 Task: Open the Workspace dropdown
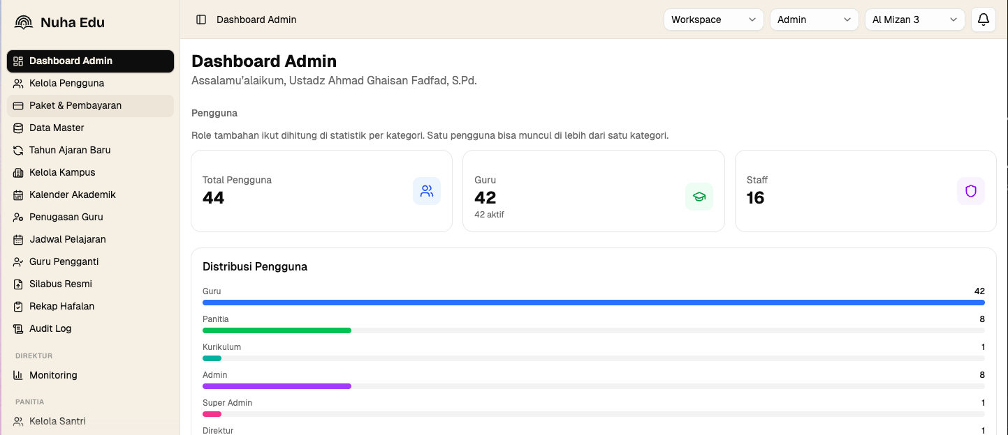pos(714,20)
